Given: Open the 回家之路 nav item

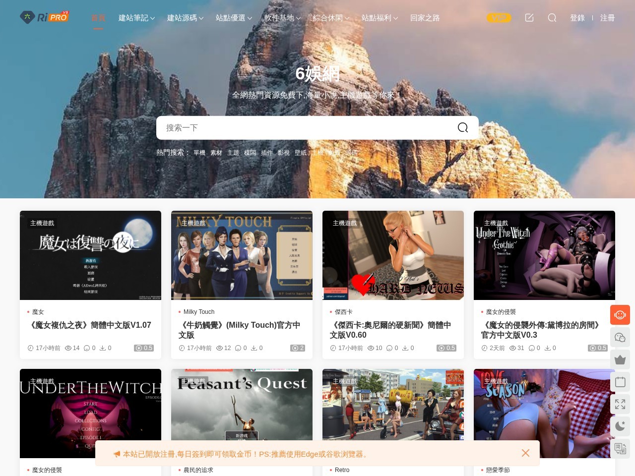Looking at the screenshot, I should point(425,18).
